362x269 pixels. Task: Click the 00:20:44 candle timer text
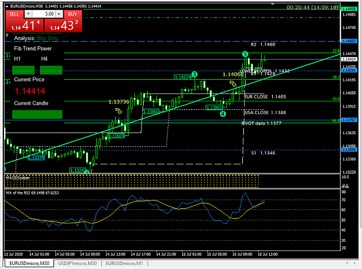click(x=298, y=8)
